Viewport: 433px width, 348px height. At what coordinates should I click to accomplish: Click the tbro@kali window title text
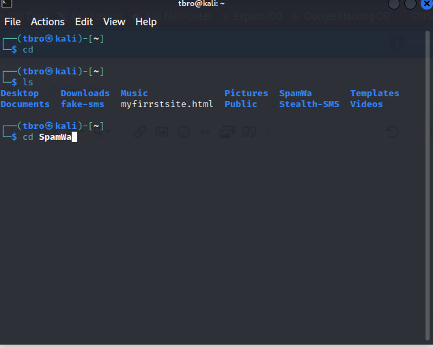coord(201,3)
